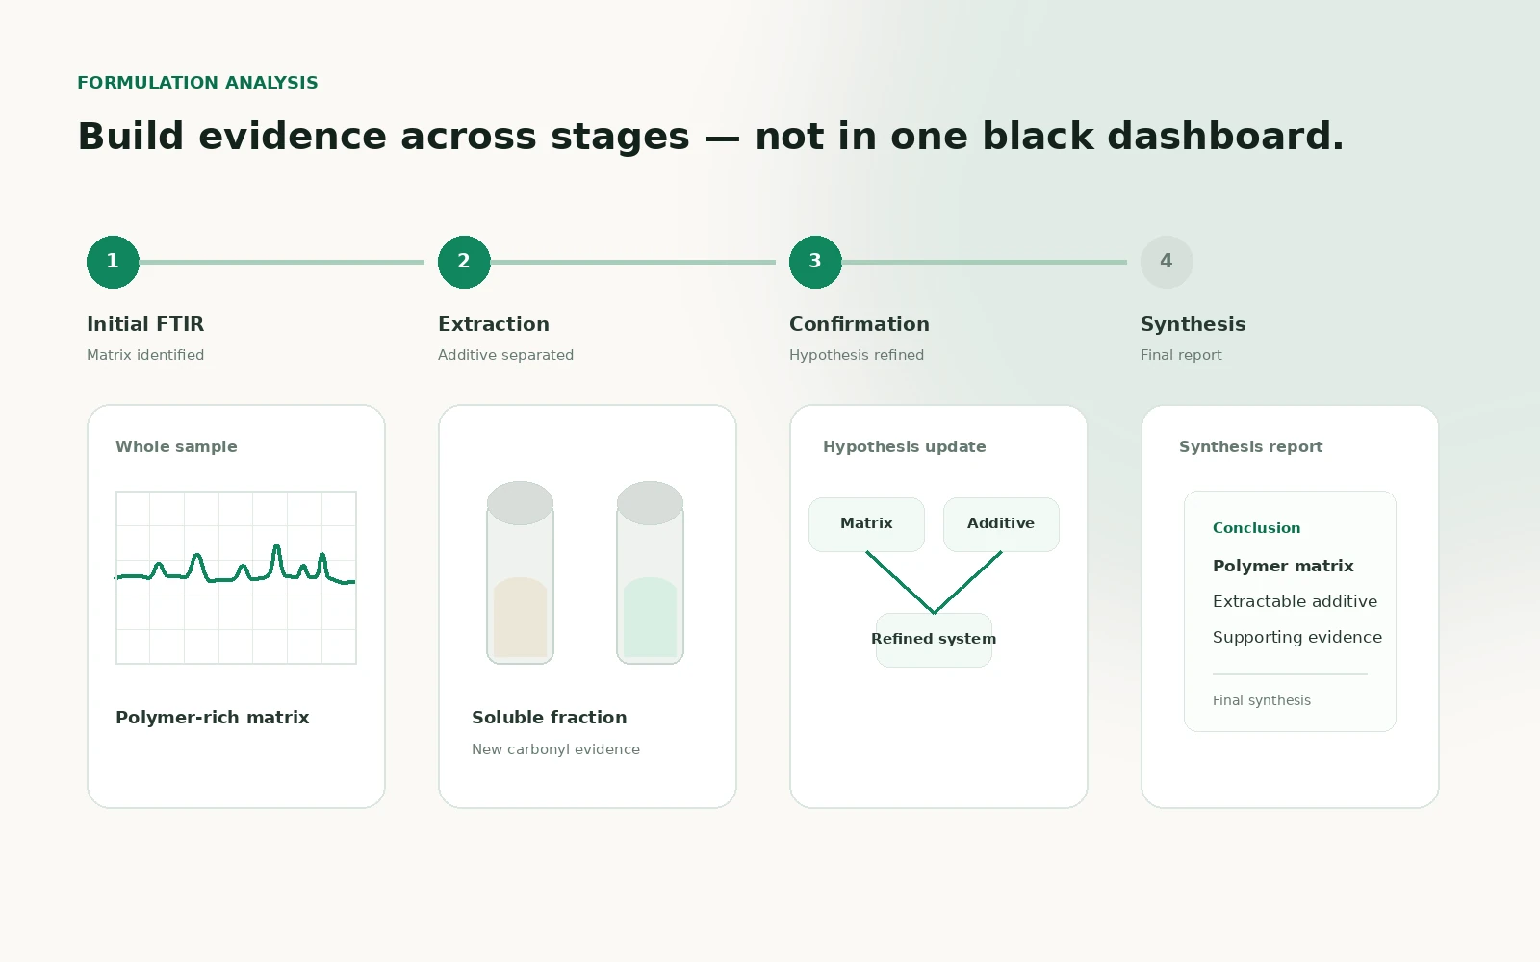Select step 3 circle marker
The image size is (1540, 962).
point(815,262)
